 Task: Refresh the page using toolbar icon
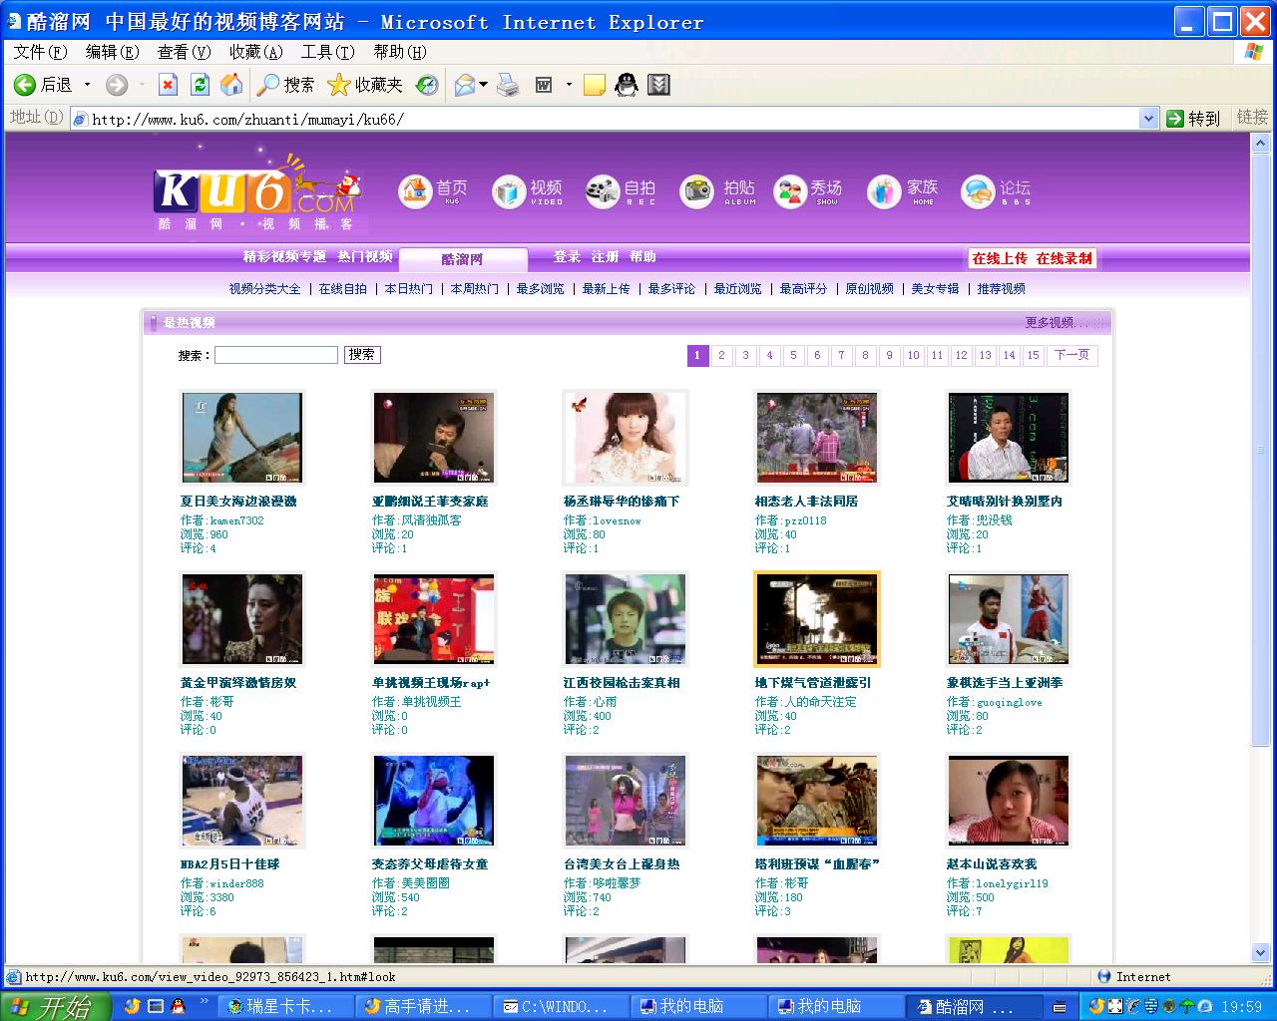click(x=200, y=85)
